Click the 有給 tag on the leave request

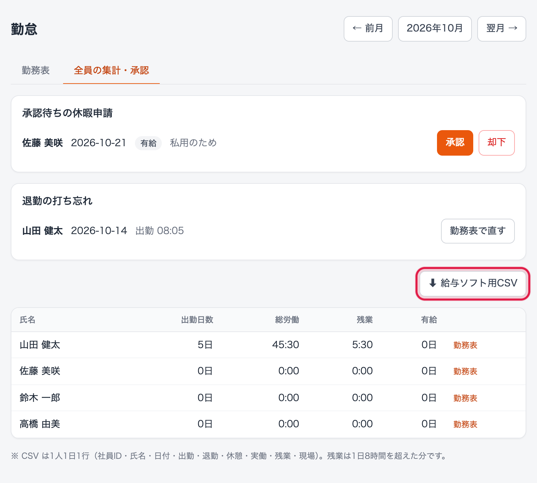pyautogui.click(x=148, y=143)
